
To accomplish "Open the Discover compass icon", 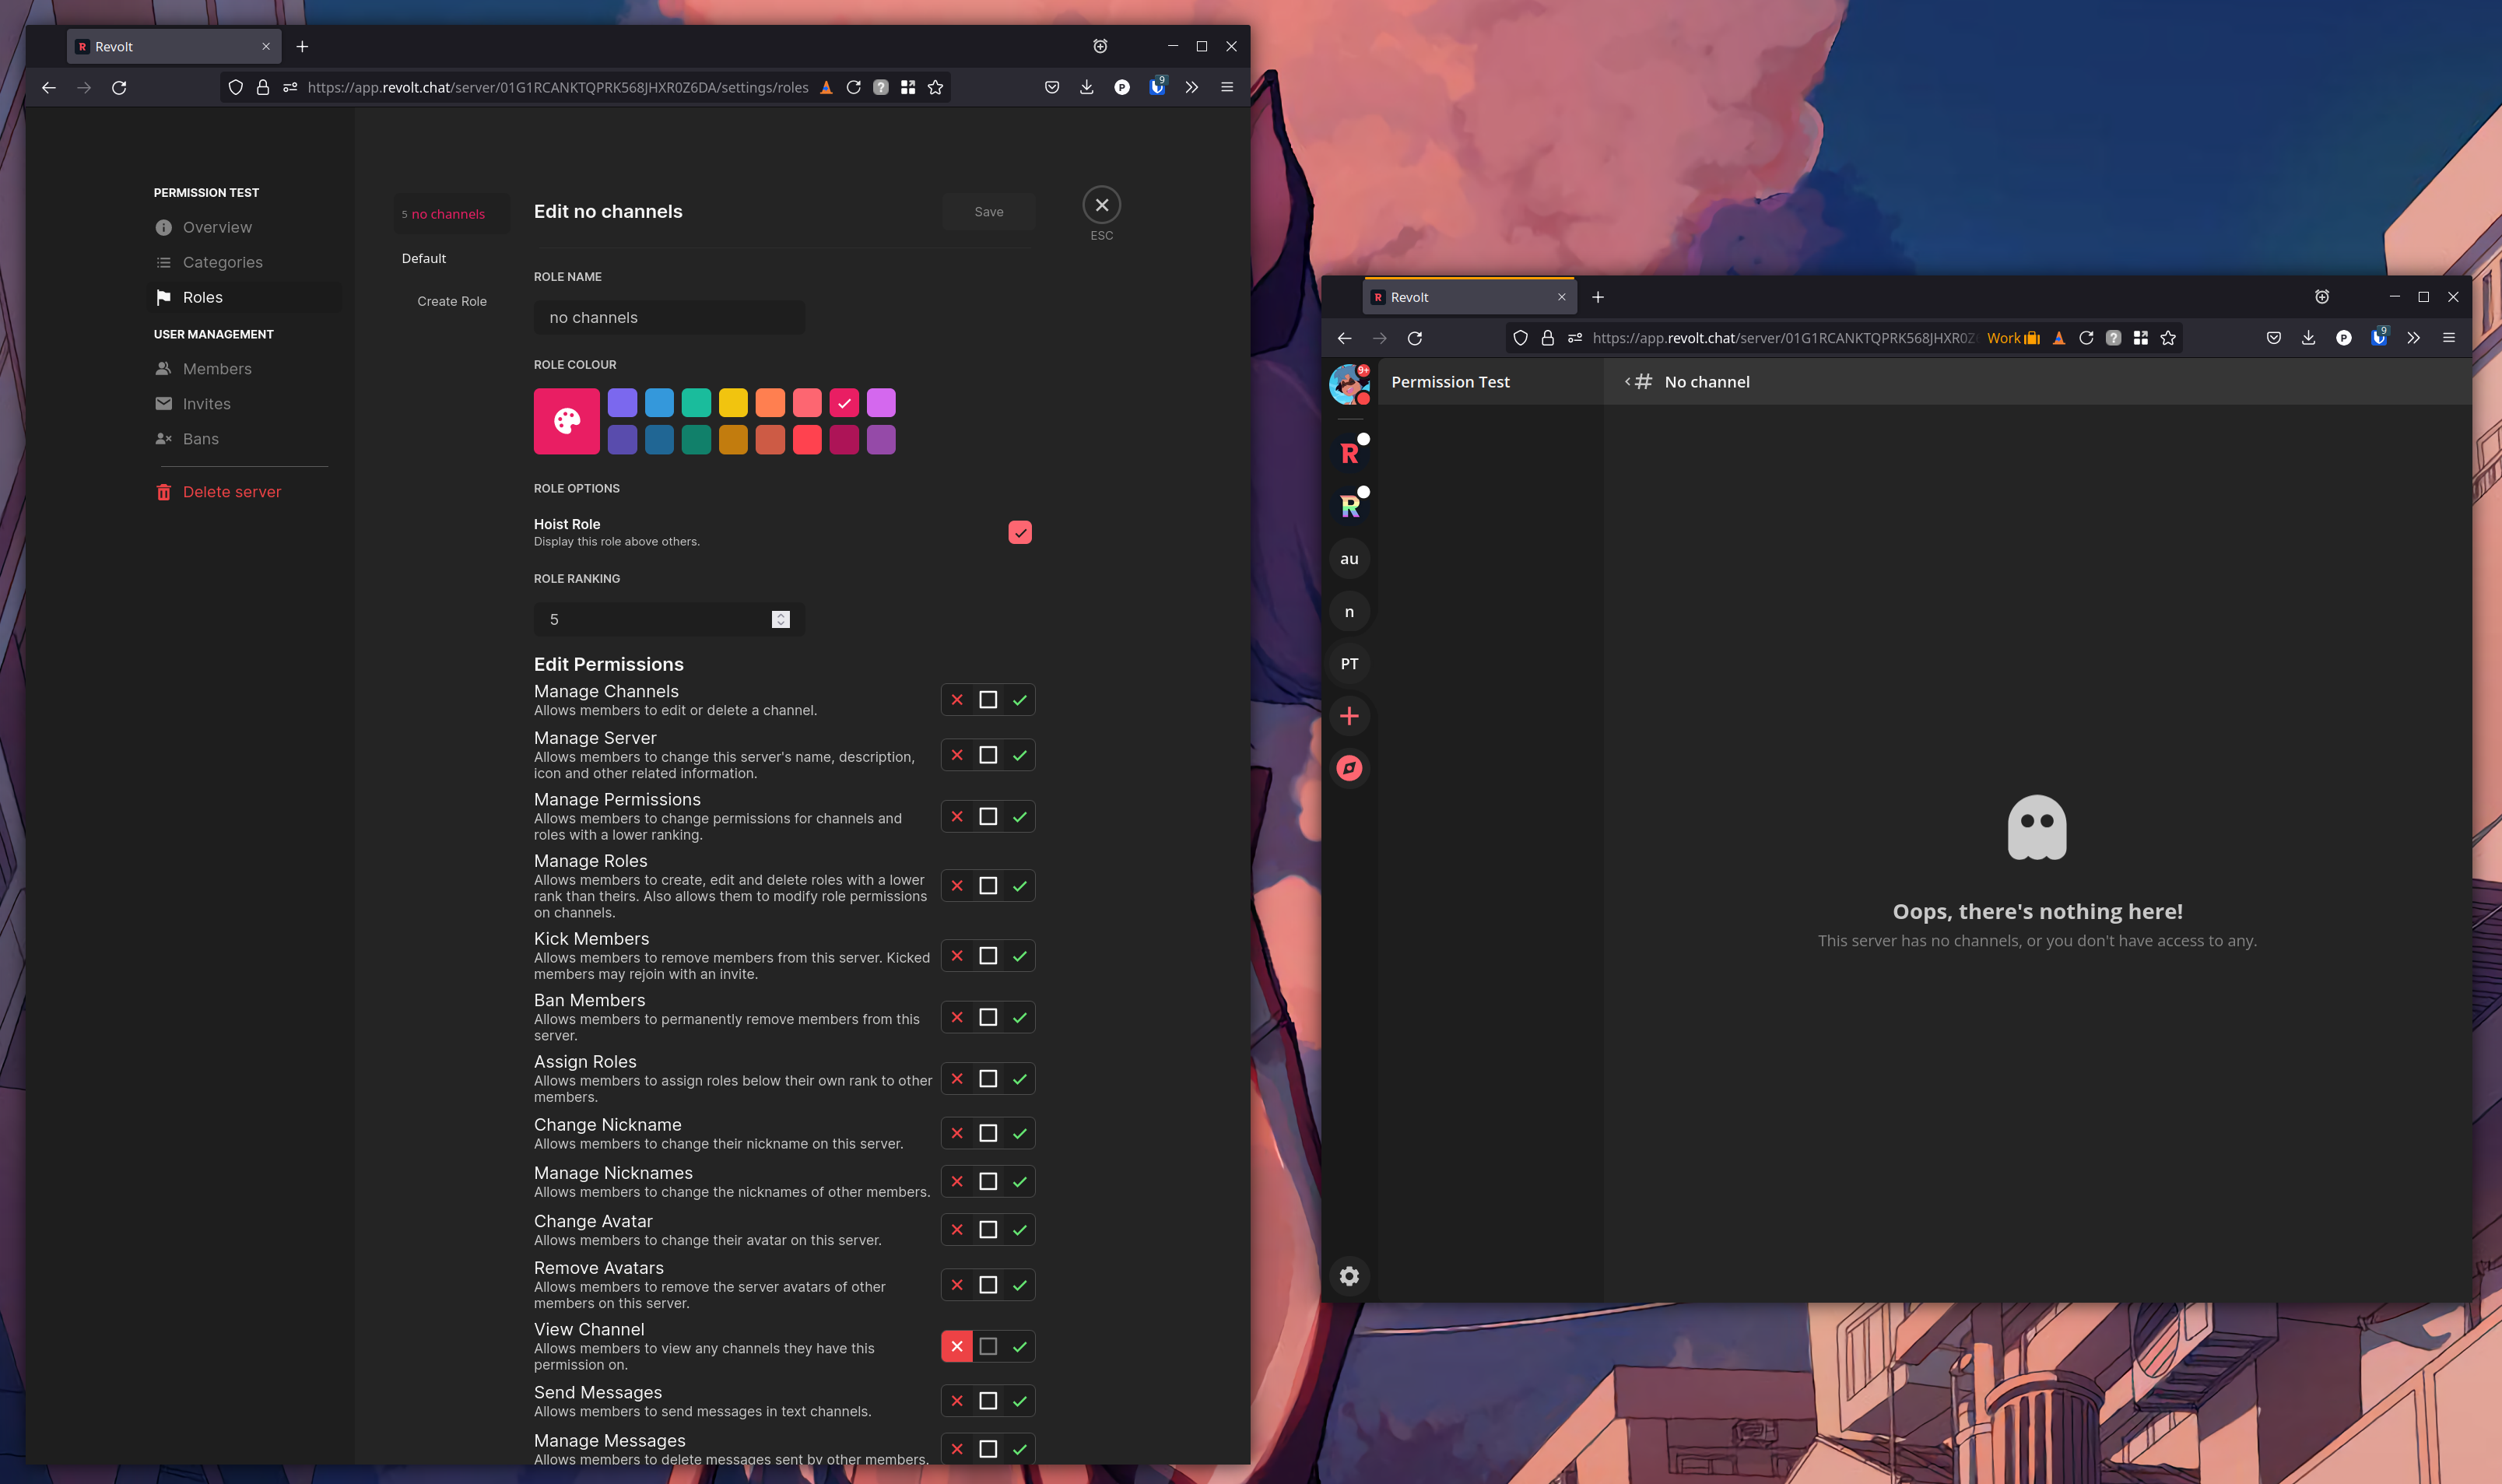I will click(1349, 768).
